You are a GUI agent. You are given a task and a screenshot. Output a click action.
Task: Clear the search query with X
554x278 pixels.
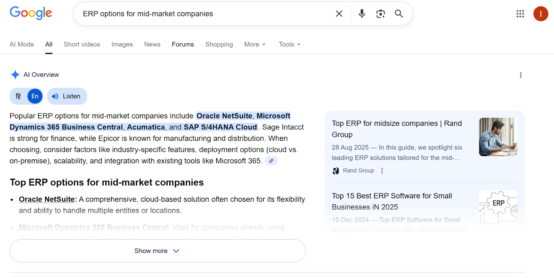(339, 14)
